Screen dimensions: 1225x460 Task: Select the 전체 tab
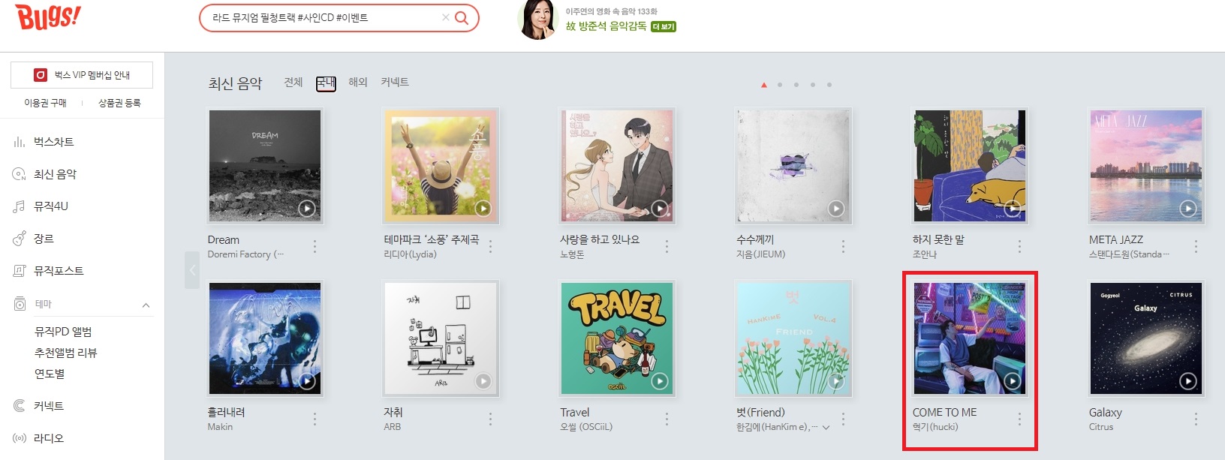[293, 83]
